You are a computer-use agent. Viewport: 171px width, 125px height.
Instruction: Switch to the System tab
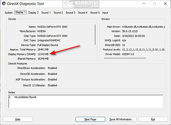[9, 13]
